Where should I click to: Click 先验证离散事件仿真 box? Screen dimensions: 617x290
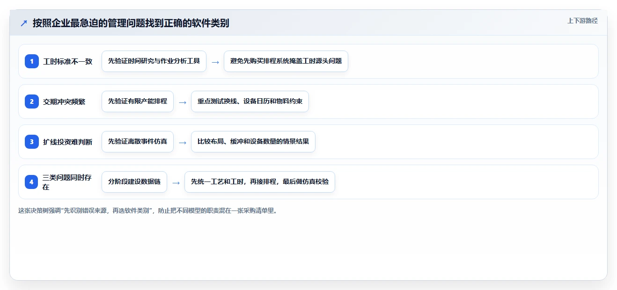pos(138,142)
